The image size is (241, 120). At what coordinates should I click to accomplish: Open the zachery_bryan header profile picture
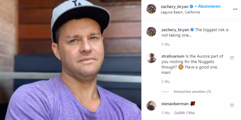pyautogui.click(x=151, y=9)
